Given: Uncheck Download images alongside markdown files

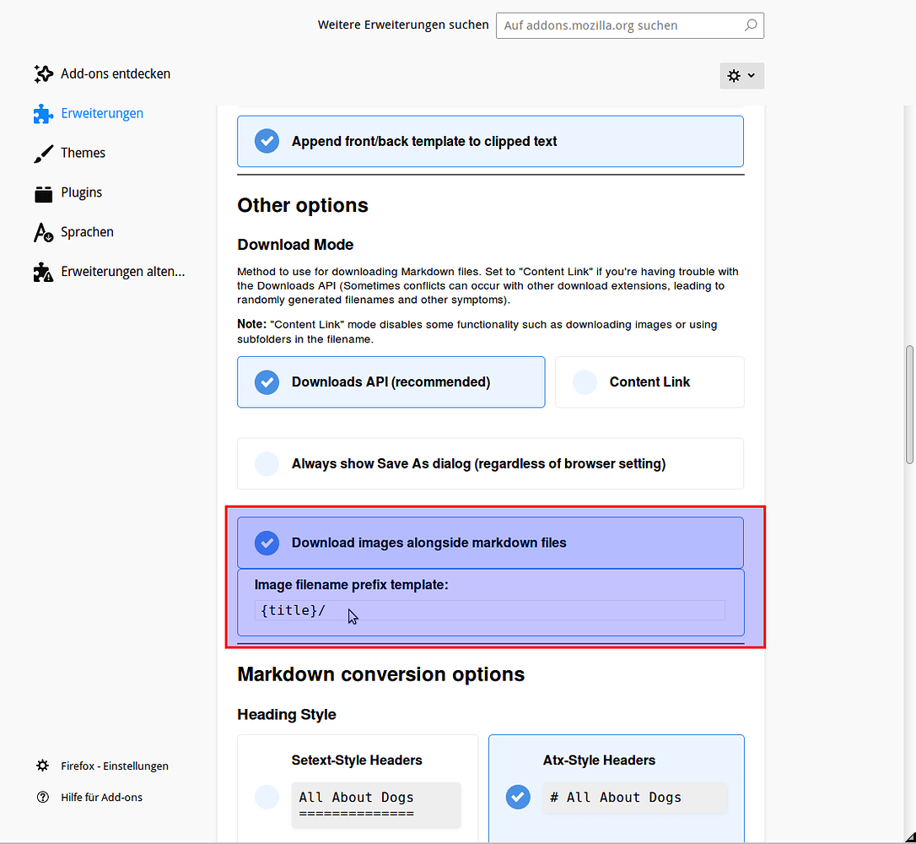Looking at the screenshot, I should tap(267, 543).
